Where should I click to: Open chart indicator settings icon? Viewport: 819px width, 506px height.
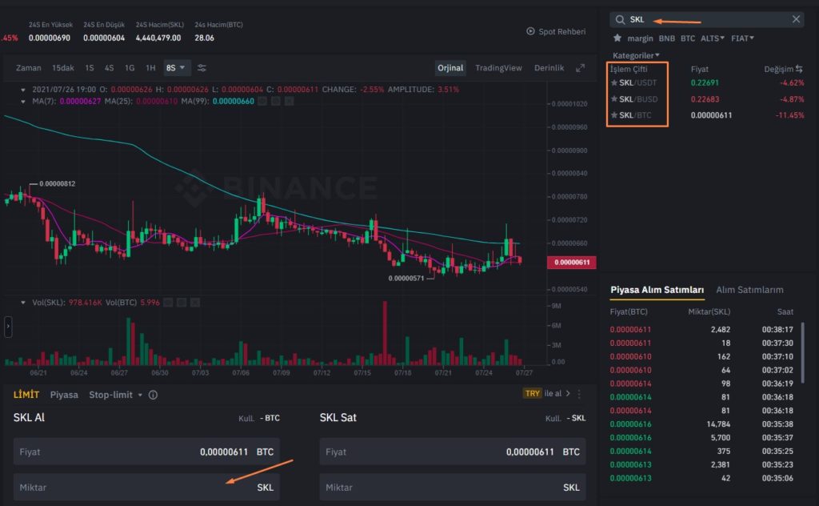(202, 68)
